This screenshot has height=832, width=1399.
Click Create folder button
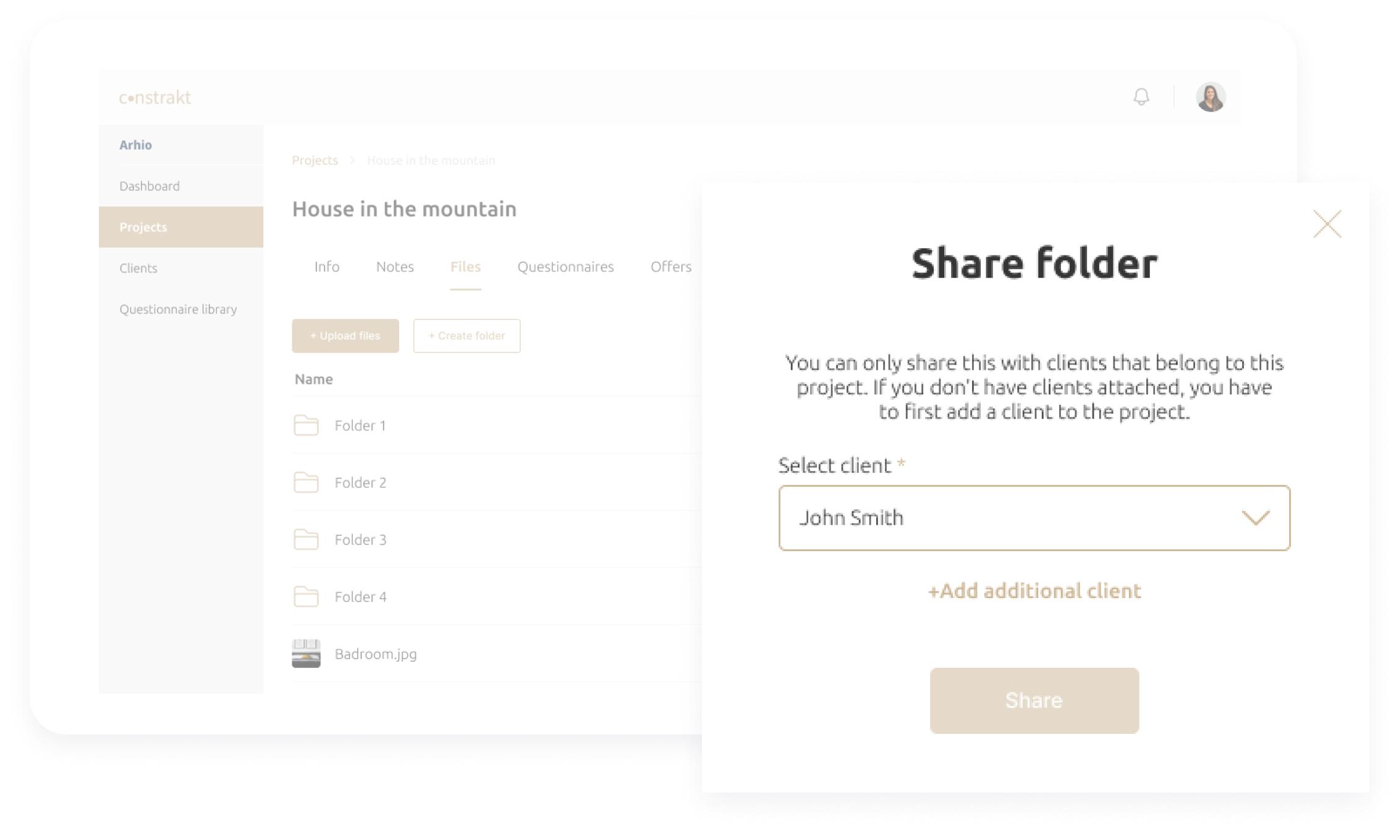[x=467, y=336]
